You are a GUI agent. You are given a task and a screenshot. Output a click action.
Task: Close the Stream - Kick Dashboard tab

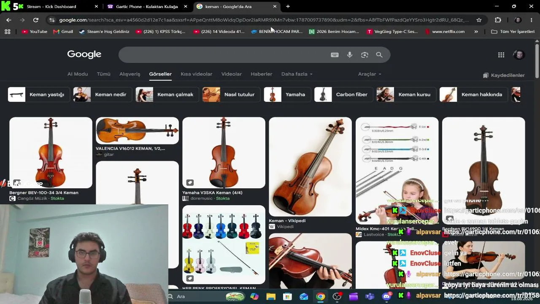96,6
